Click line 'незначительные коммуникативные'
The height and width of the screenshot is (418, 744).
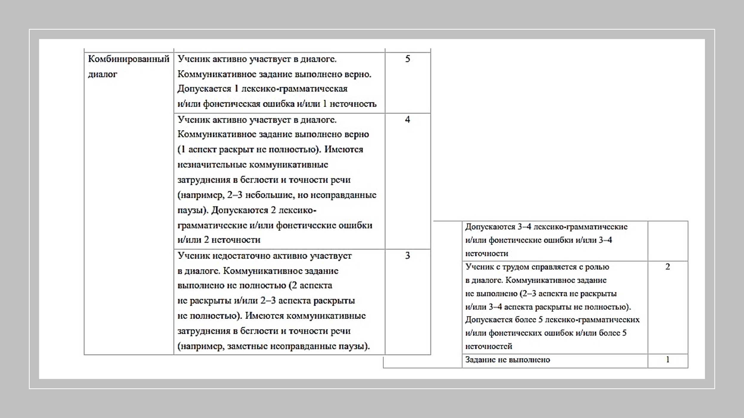[253, 165]
